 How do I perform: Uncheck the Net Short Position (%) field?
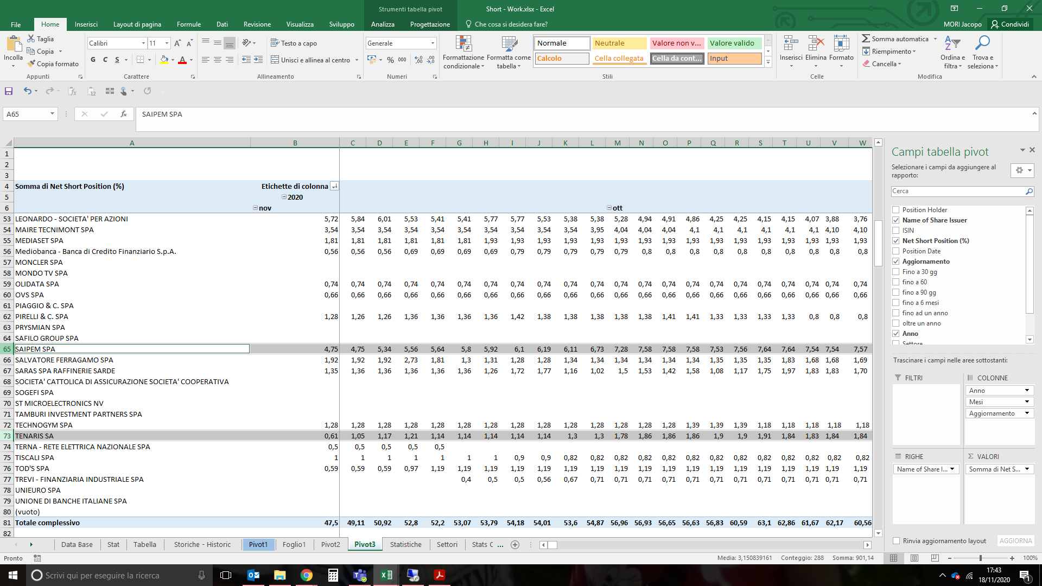pos(896,241)
